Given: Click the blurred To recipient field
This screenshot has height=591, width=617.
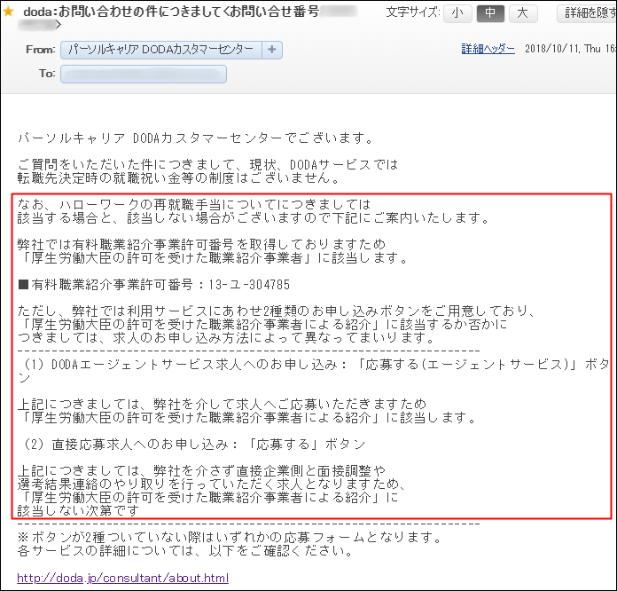Looking at the screenshot, I should pos(144,74).
